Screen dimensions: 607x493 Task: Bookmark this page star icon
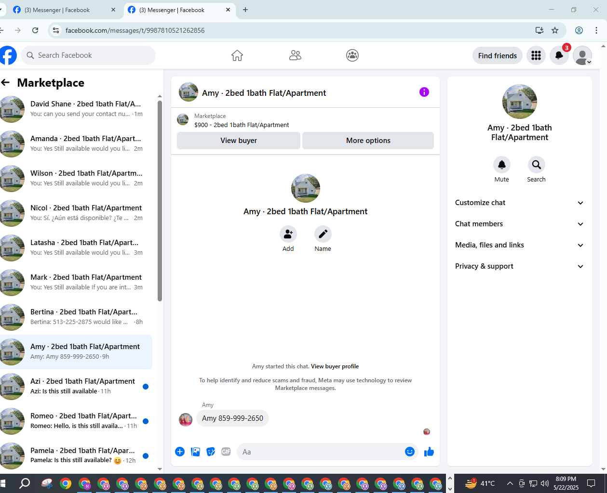click(555, 30)
